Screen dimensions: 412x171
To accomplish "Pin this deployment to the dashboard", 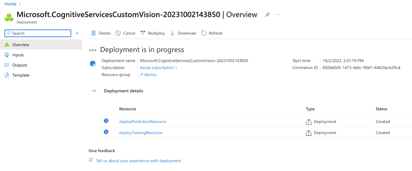I will pyautogui.click(x=267, y=15).
